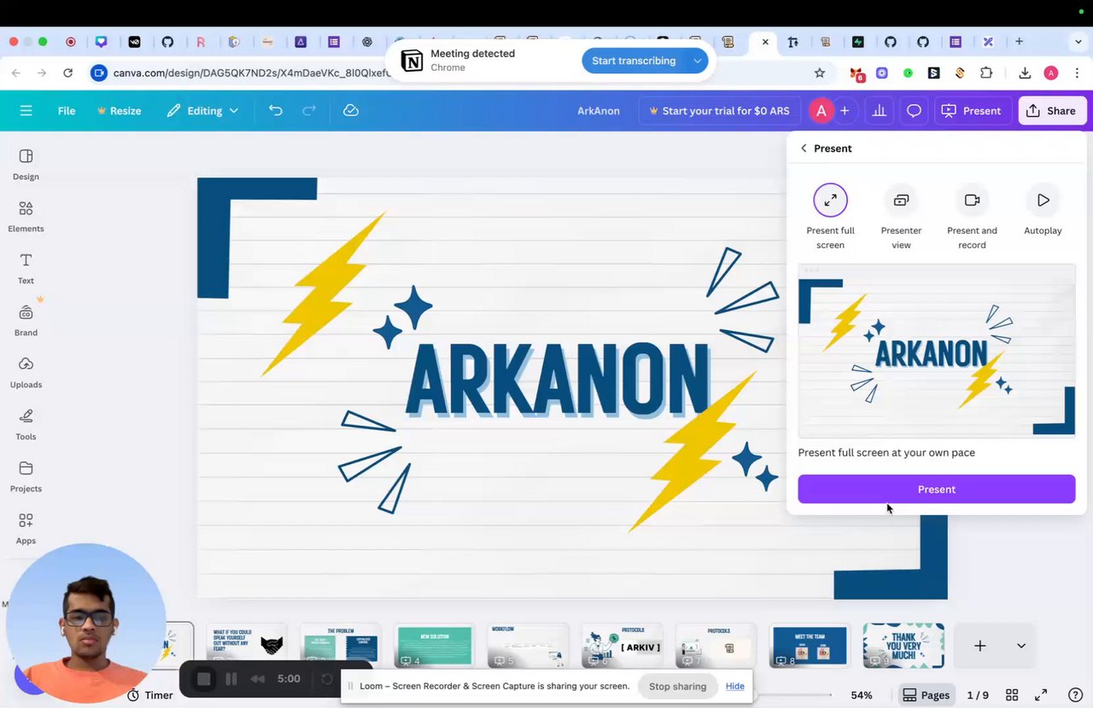The width and height of the screenshot is (1093, 708).
Task: Open the Chrome downloads icon
Action: pos(1025,73)
